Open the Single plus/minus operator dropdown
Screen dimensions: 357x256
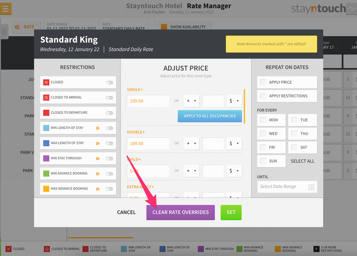[192, 101]
